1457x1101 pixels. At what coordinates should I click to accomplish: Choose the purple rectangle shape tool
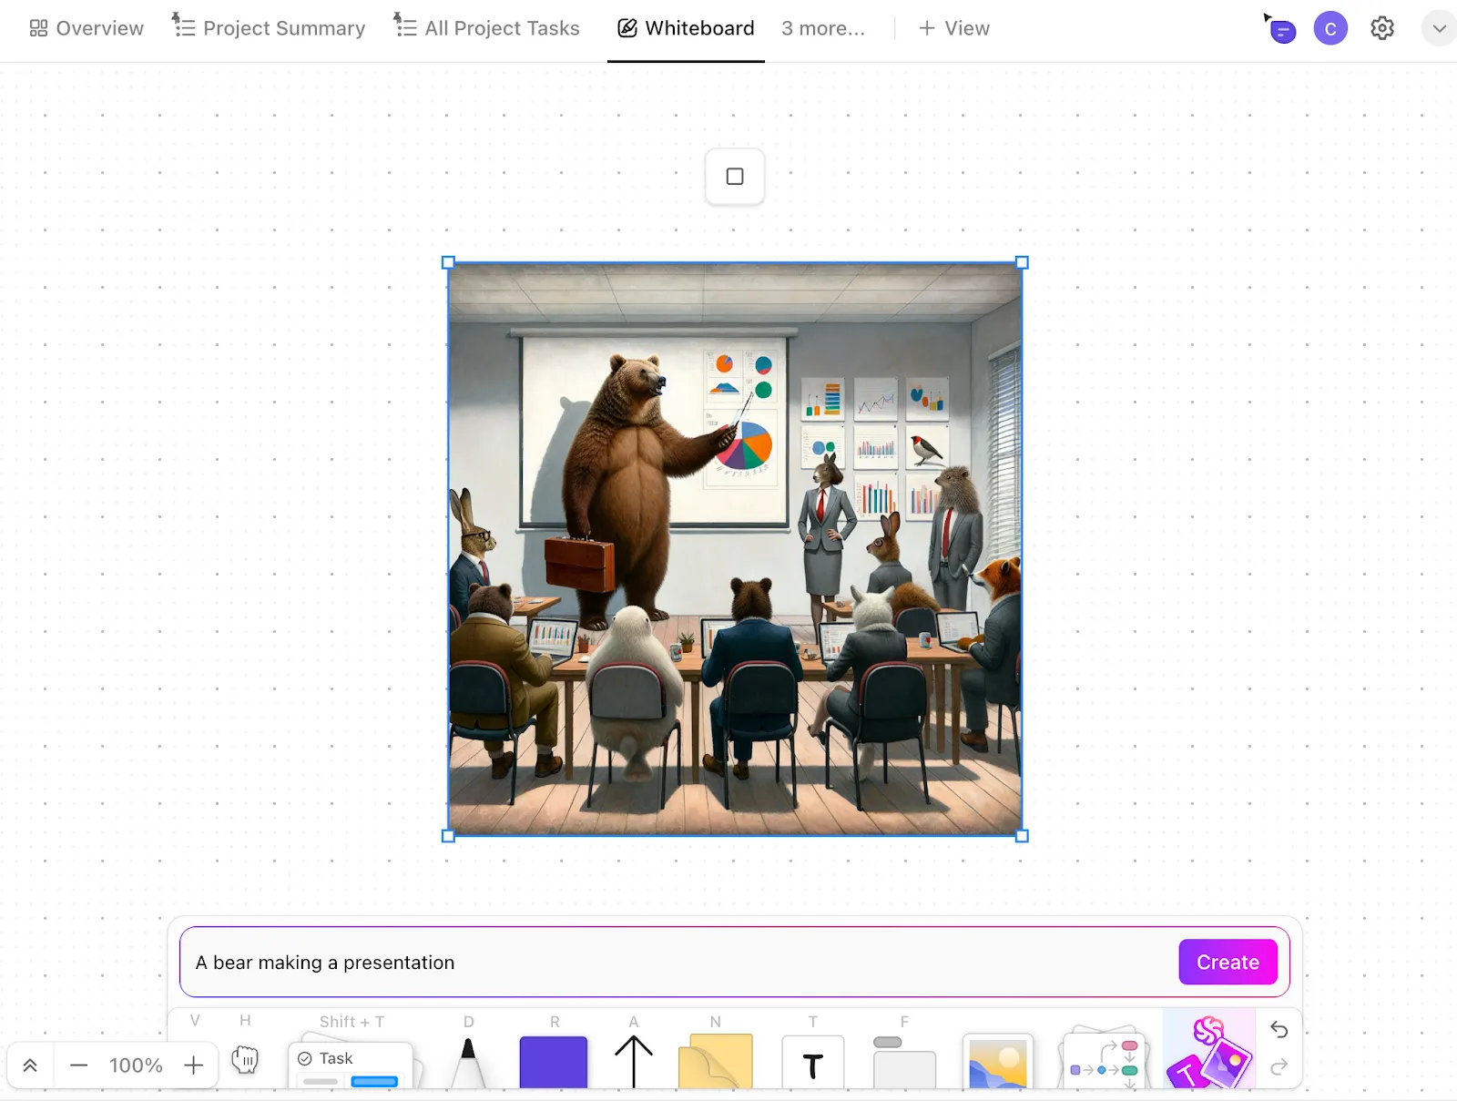coord(554,1062)
